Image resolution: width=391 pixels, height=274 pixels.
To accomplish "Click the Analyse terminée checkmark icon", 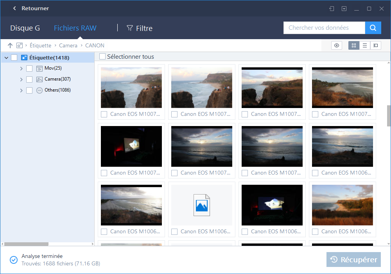I will [14, 260].
